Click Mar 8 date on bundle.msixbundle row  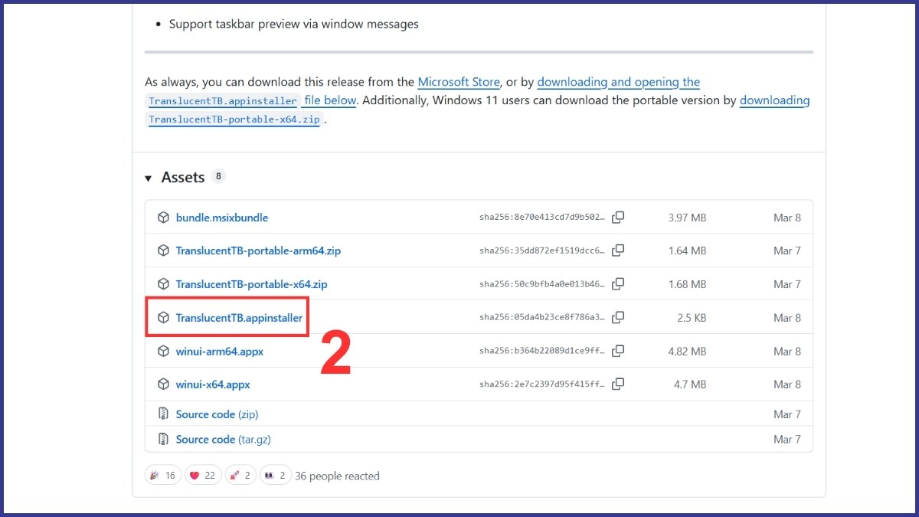click(x=787, y=218)
